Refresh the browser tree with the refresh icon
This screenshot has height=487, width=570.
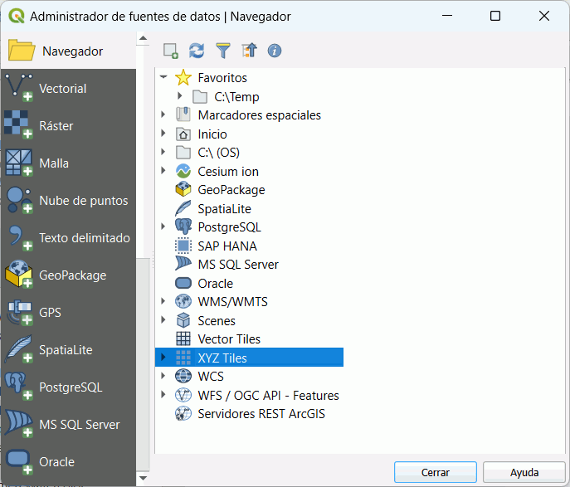pos(197,51)
